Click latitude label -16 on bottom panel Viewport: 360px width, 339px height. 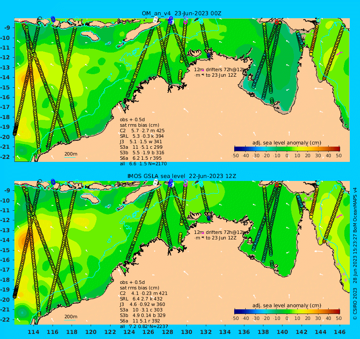pyautogui.click(x=5, y=260)
